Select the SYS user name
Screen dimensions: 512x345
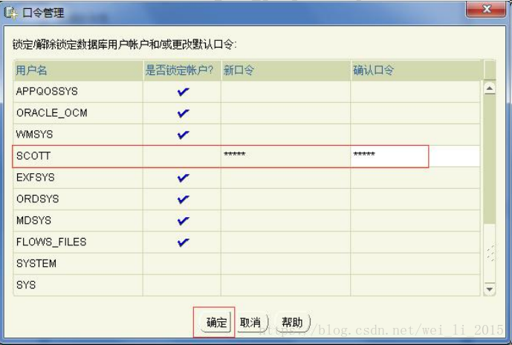(26, 285)
